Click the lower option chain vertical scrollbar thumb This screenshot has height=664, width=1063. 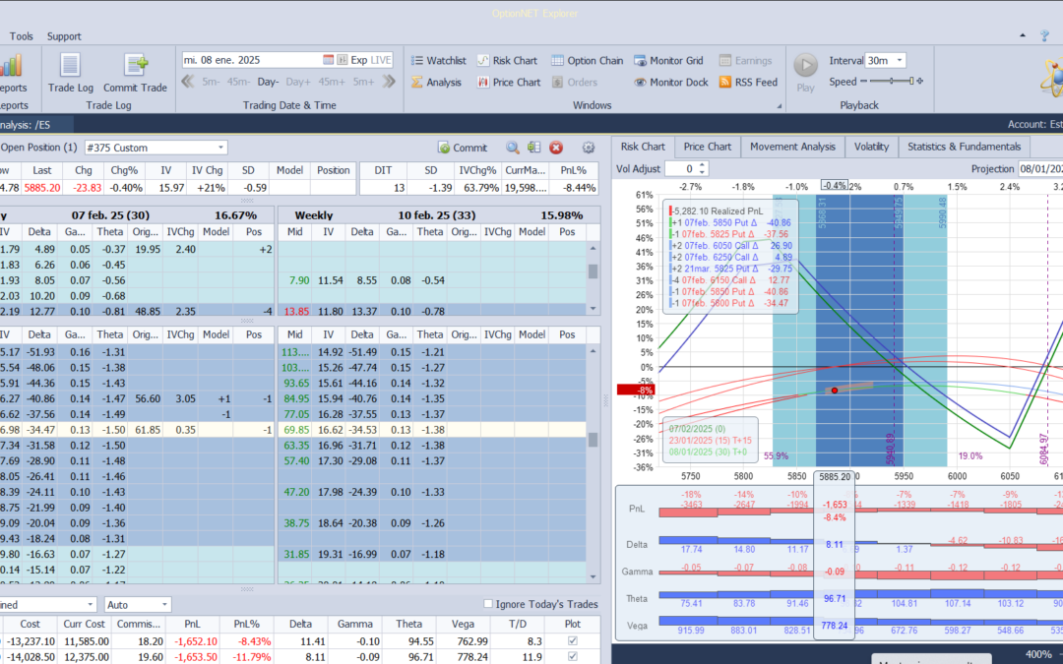pyautogui.click(x=594, y=441)
